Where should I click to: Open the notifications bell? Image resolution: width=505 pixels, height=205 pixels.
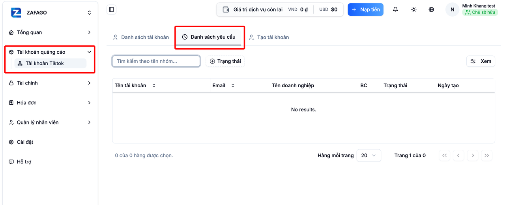click(x=395, y=9)
